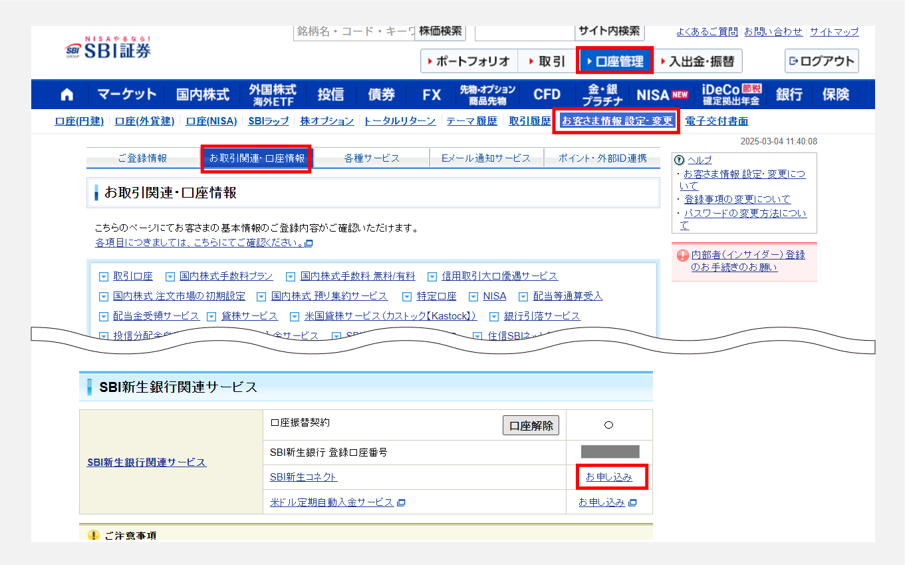Go to the home icon in navigation bar

[x=67, y=94]
